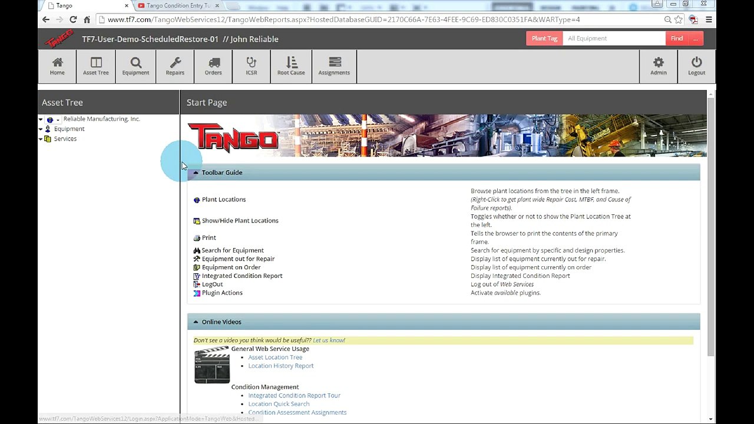Expand the Reliable Manufacturing, Inc. tree node

point(41,120)
